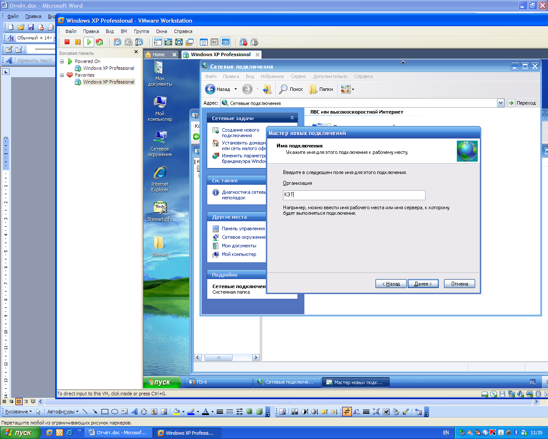Click the Insert WordArt icon in Word
This screenshot has width=548, height=439.
[x=134, y=412]
